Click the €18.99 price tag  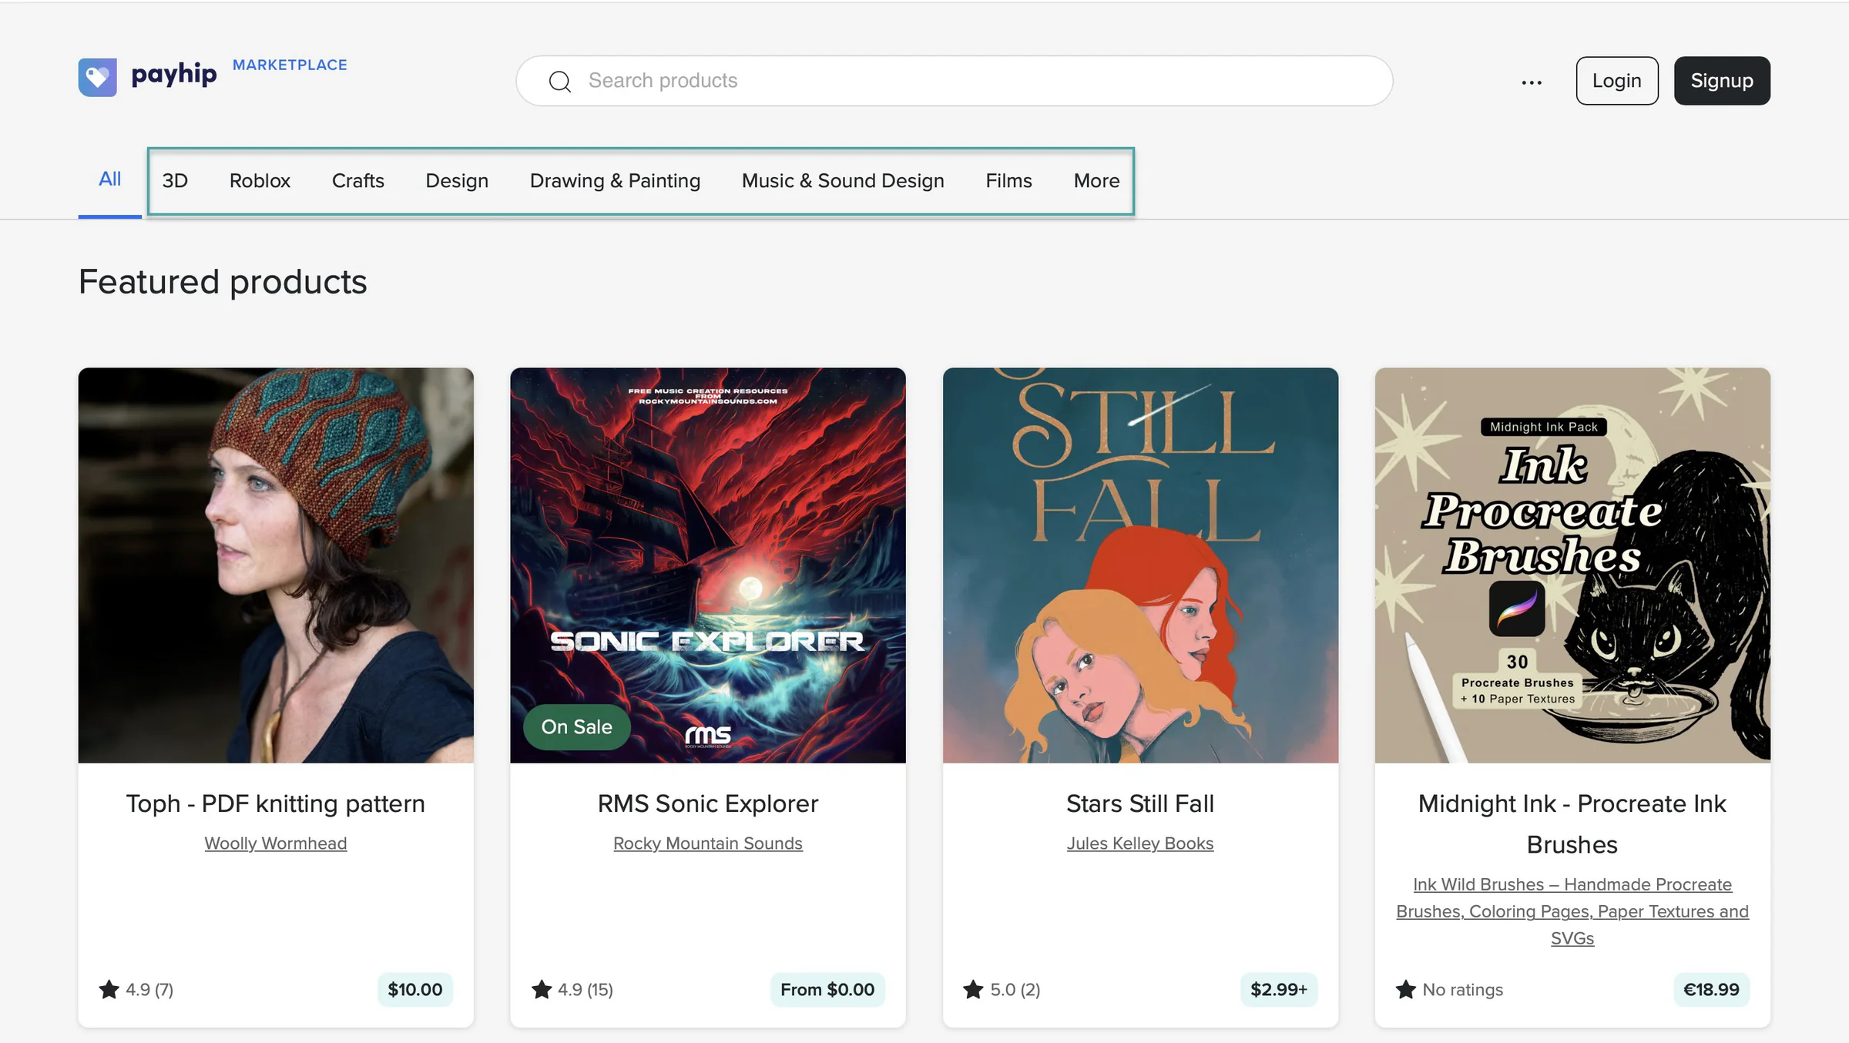tap(1711, 989)
